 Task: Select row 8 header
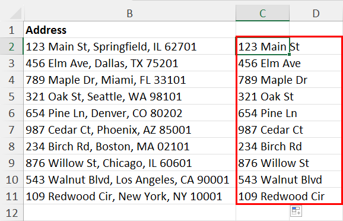(12, 146)
